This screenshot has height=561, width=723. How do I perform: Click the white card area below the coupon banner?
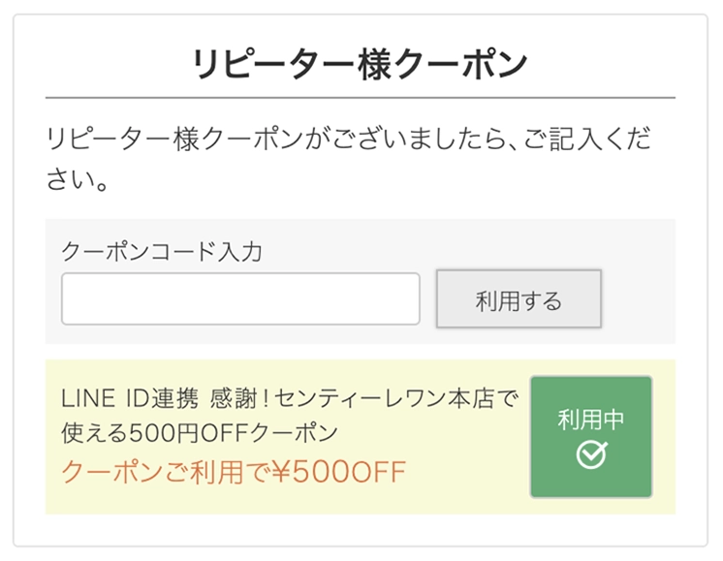(361, 530)
